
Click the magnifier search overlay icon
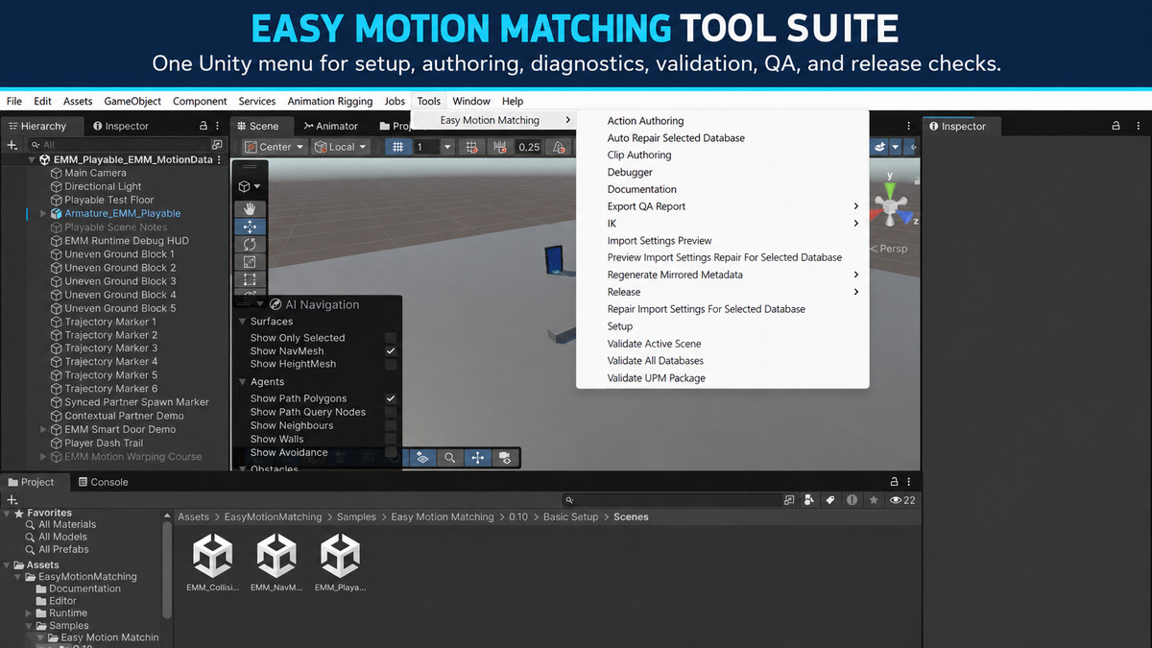pos(448,459)
